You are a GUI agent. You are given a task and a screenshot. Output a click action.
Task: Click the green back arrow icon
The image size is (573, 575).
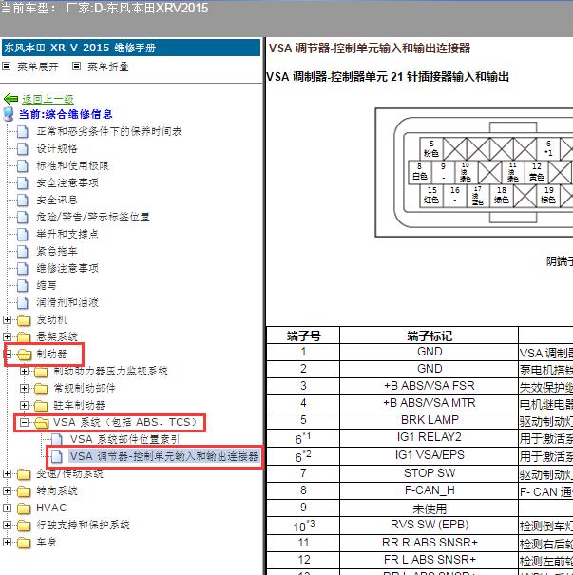pyautogui.click(x=10, y=99)
